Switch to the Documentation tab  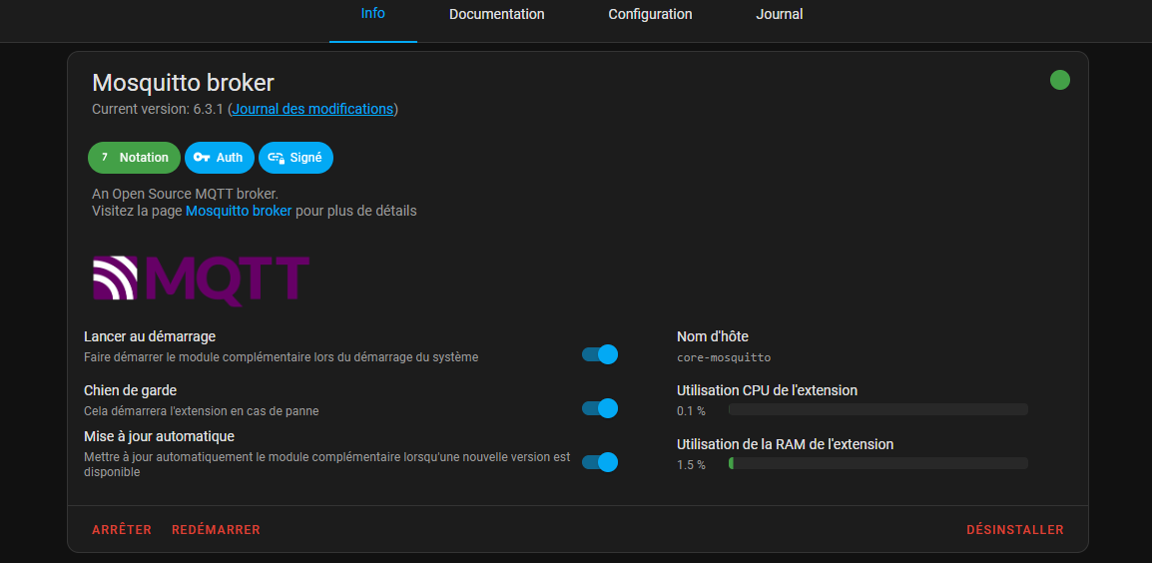(497, 14)
